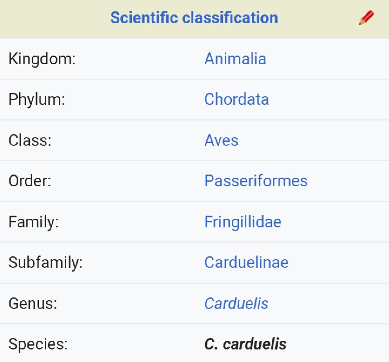Open the Fringillidae family link
The width and height of the screenshot is (389, 362).
coord(243,222)
